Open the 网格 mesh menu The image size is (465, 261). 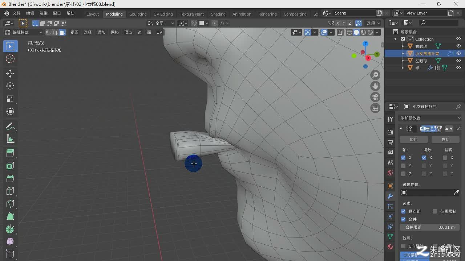[115, 32]
